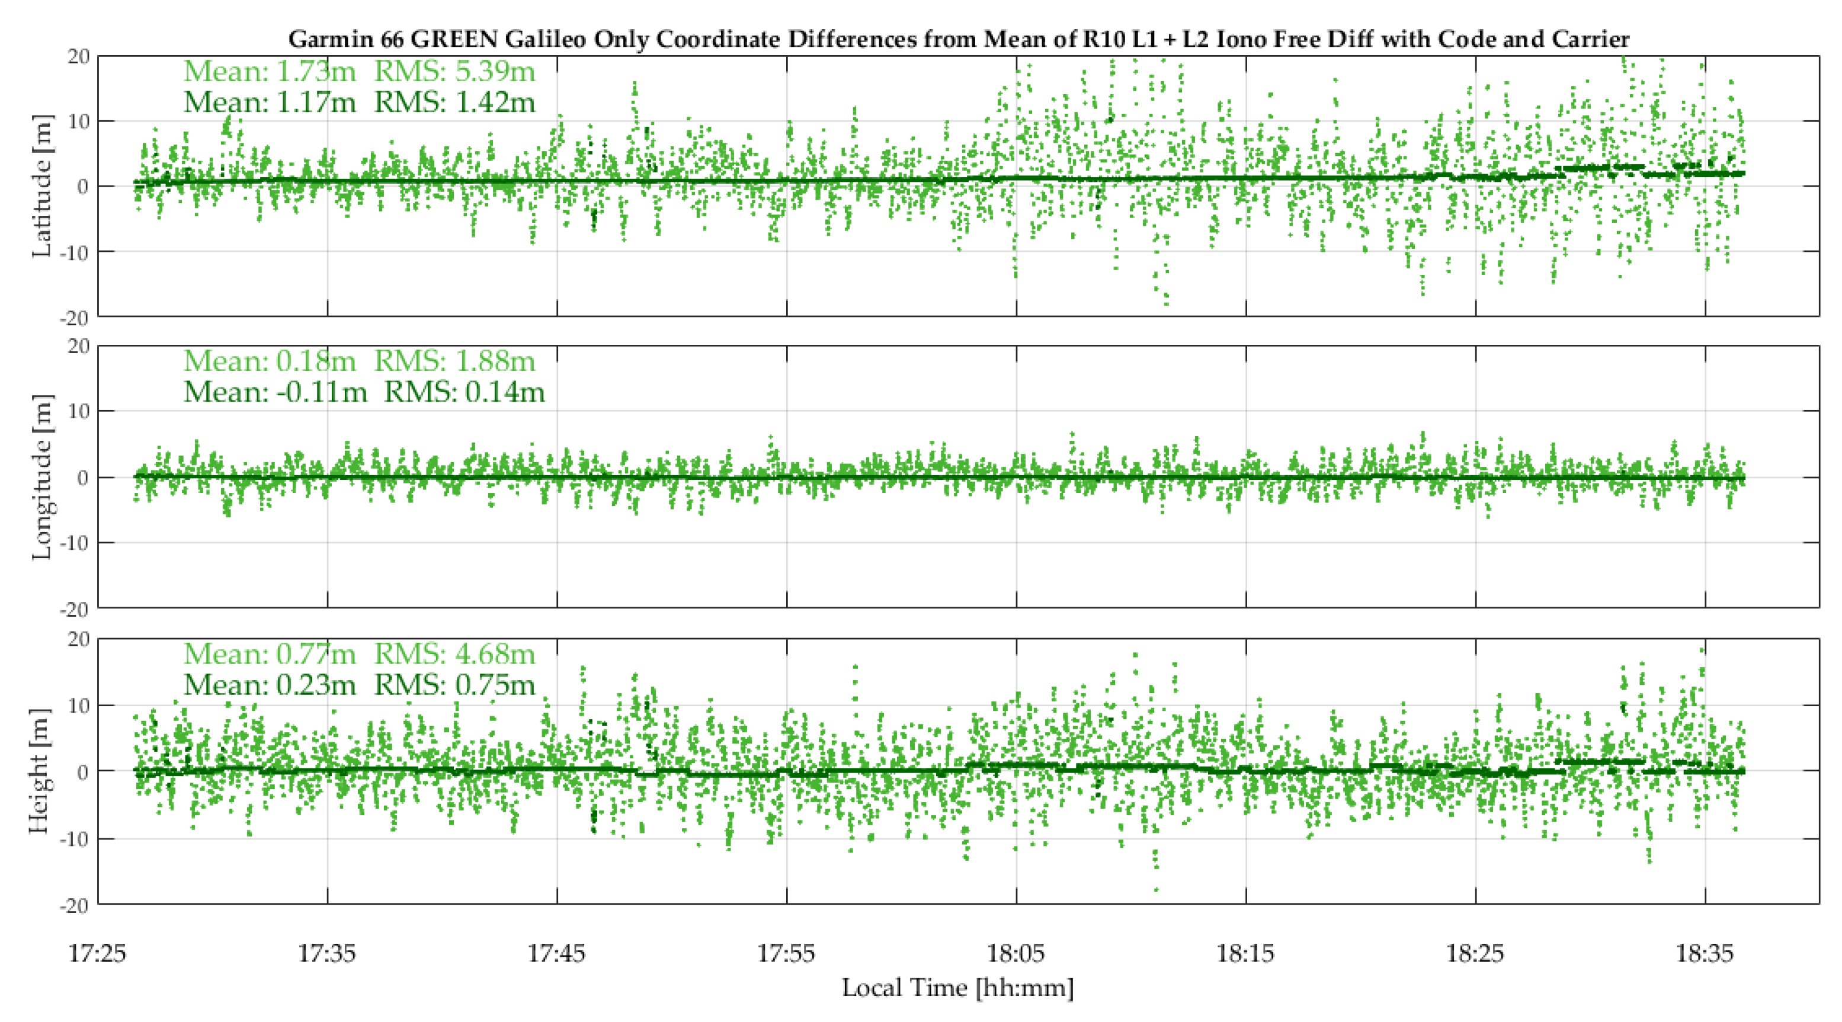The image size is (1842, 1022).
Task: Click the 17:35 time tick label
Action: tap(327, 953)
